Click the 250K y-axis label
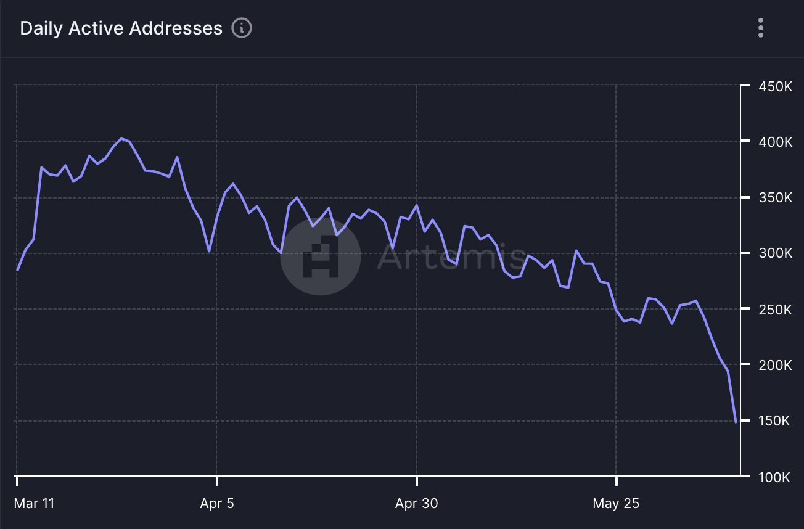Image resolution: width=804 pixels, height=529 pixels. point(775,310)
